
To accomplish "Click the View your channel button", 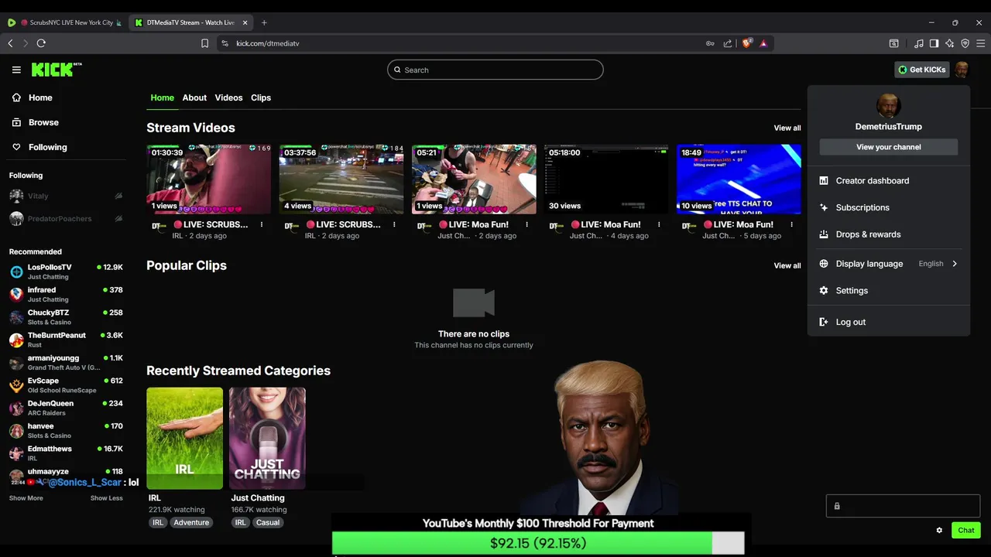I will coord(889,147).
